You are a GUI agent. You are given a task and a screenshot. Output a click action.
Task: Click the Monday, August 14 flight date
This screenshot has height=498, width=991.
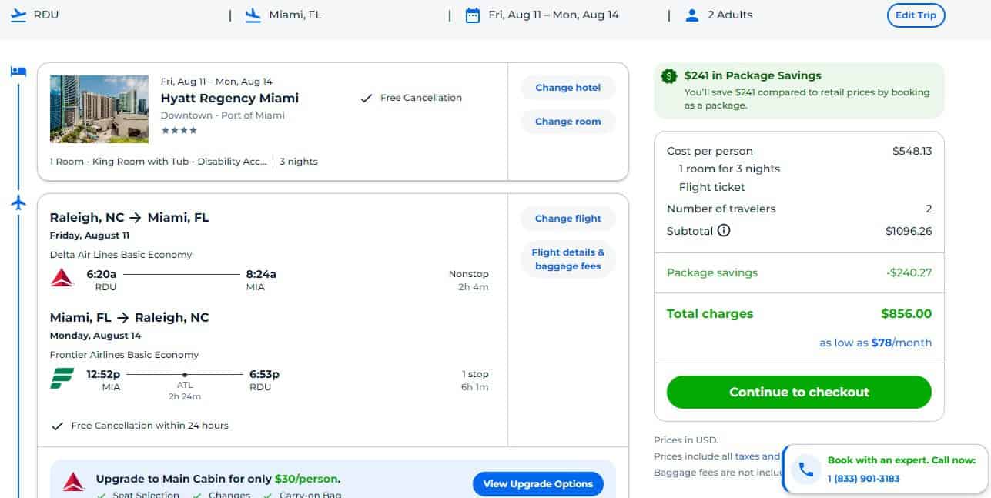pos(95,336)
